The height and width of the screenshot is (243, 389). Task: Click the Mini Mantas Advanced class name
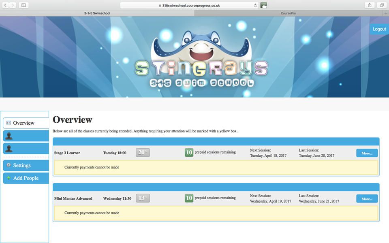point(73,198)
